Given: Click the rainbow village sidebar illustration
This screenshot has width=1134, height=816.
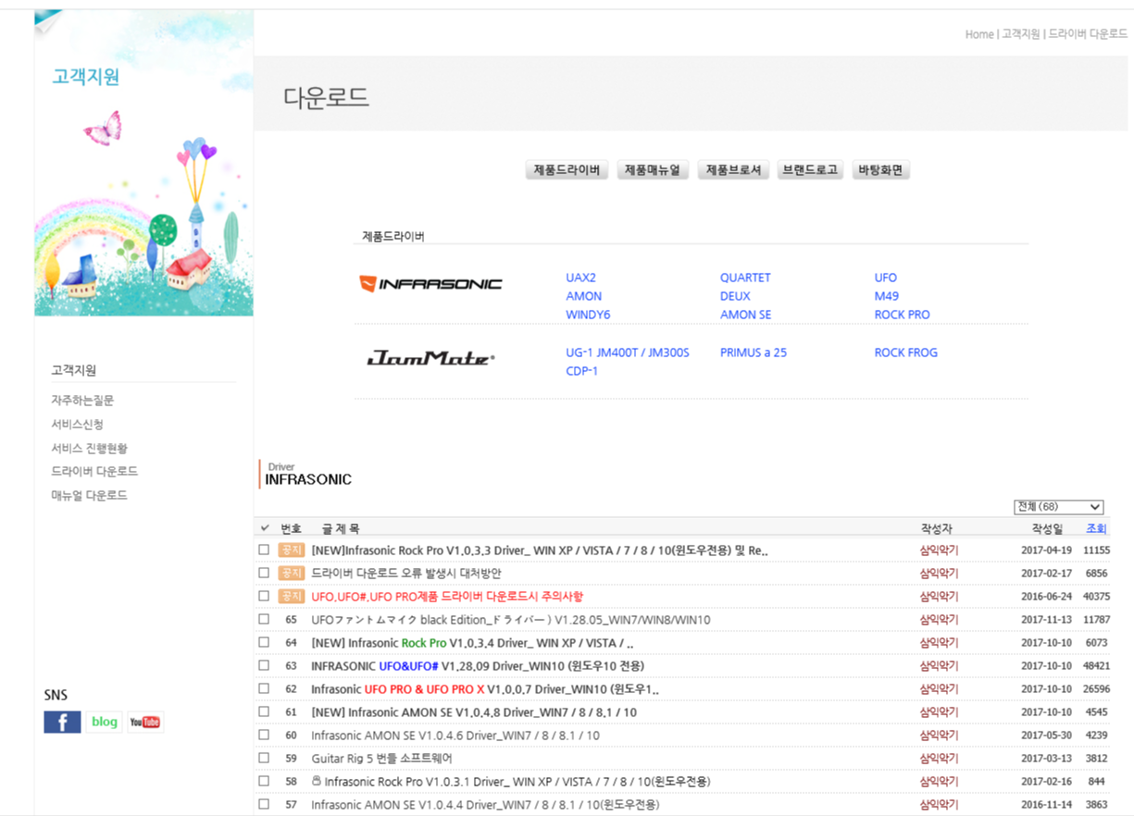Looking at the screenshot, I should [143, 163].
